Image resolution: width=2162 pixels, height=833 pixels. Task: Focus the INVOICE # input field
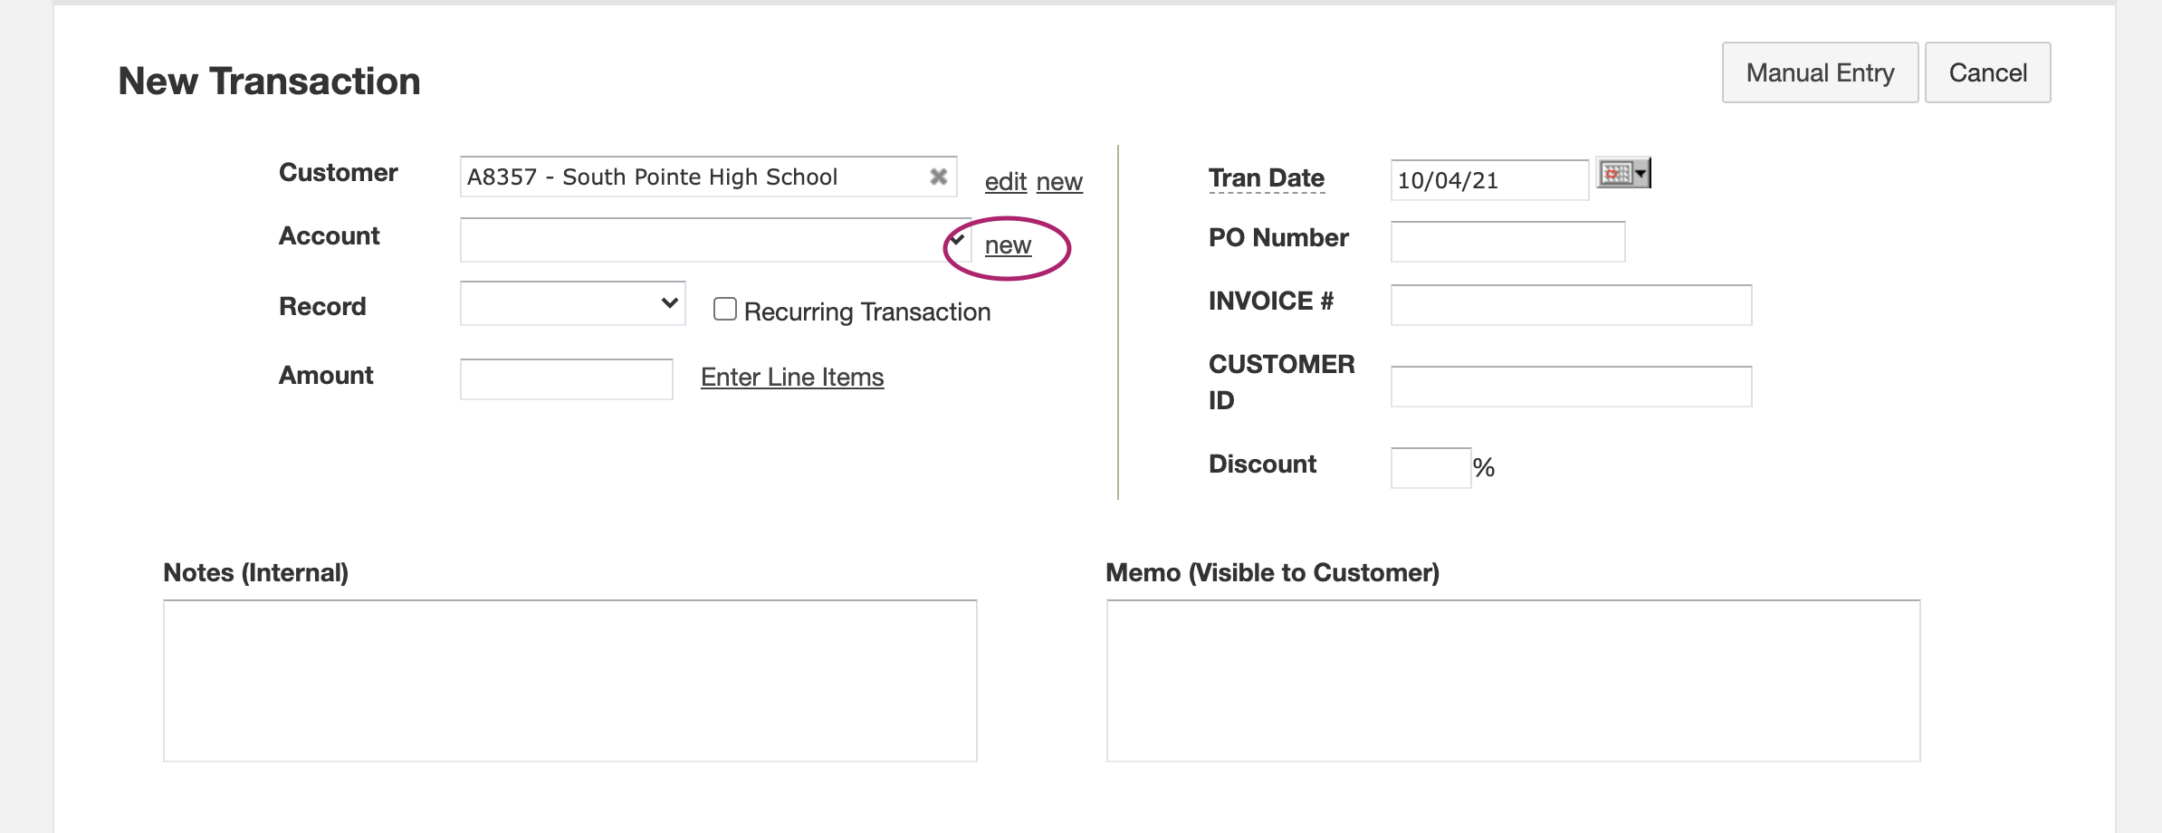1571,305
